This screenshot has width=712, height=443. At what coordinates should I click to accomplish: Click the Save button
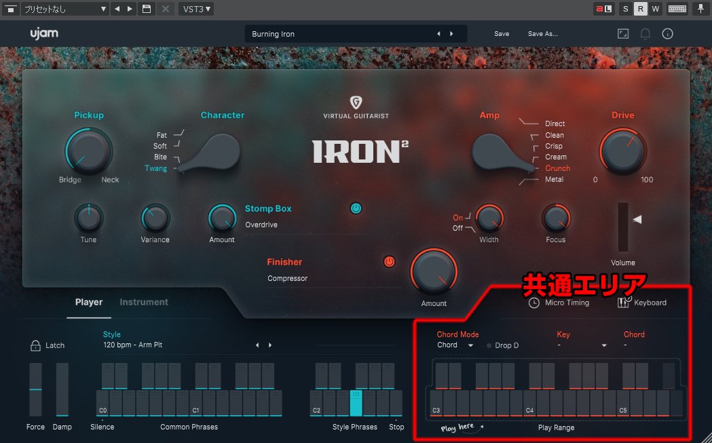(502, 34)
